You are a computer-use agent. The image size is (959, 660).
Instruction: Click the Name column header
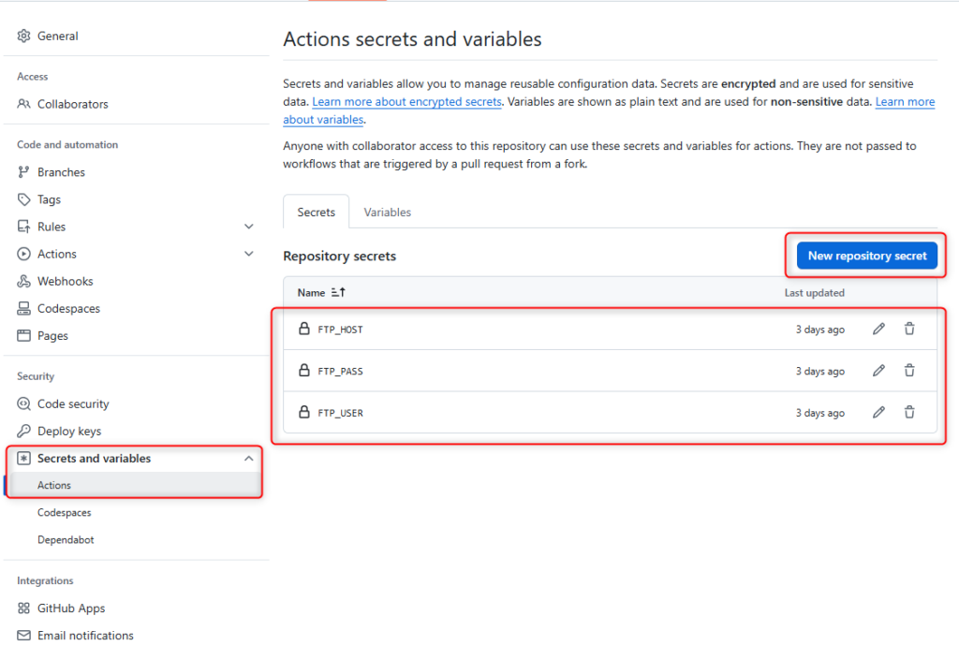coord(311,293)
